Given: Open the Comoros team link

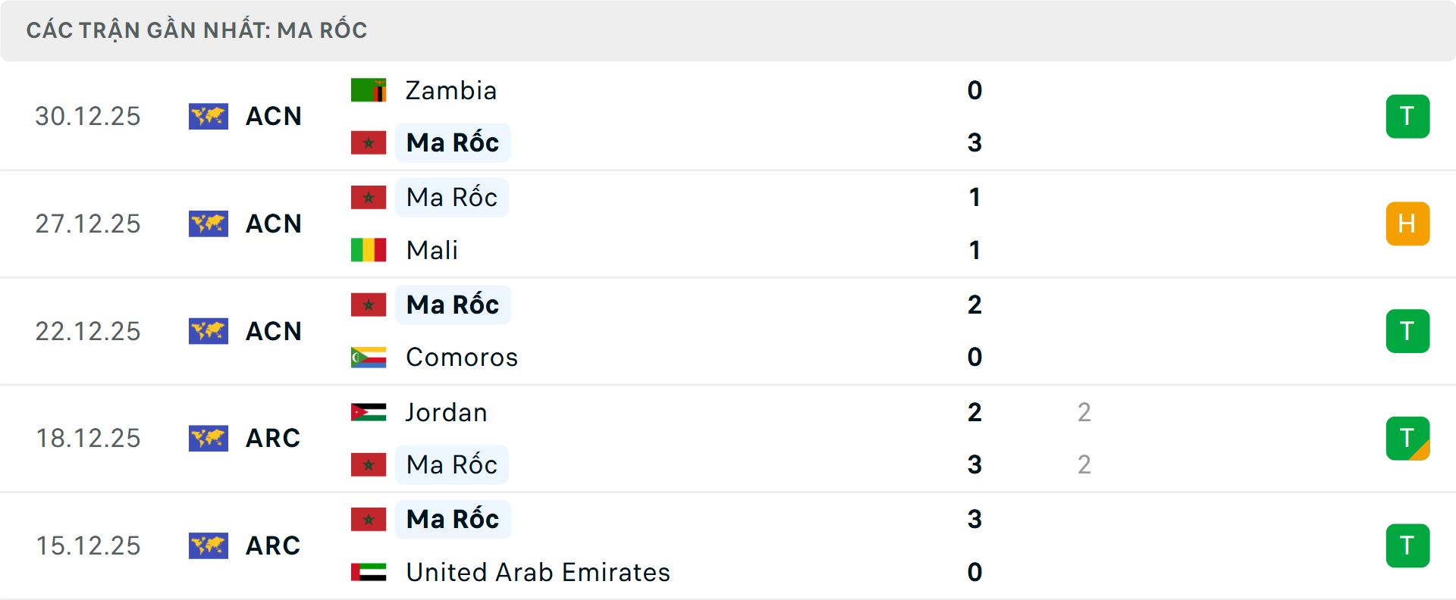Looking at the screenshot, I should click(462, 358).
